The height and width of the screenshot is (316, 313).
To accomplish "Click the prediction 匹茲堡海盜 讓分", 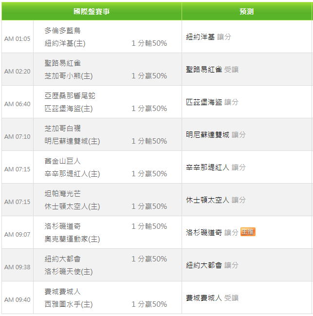I will (212, 102).
